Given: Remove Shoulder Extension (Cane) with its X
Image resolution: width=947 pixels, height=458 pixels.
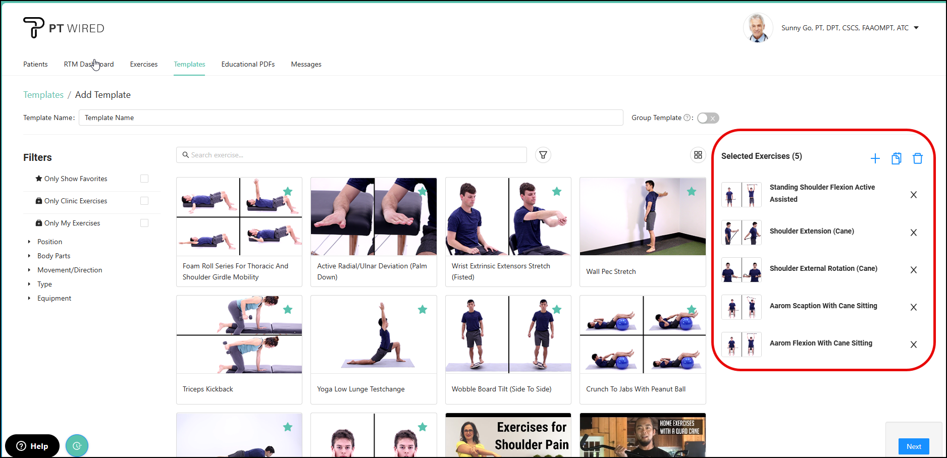Looking at the screenshot, I should click(913, 233).
